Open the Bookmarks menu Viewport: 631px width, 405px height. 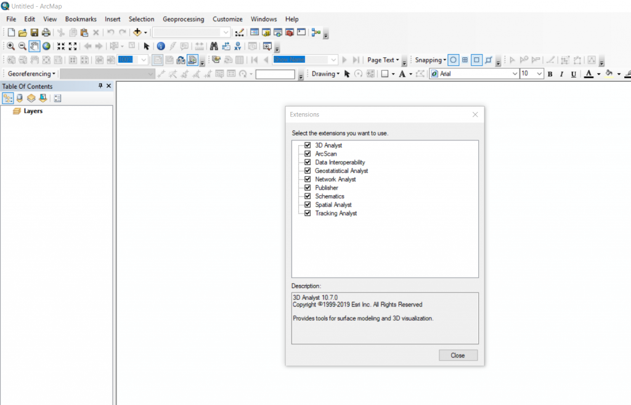tap(81, 19)
